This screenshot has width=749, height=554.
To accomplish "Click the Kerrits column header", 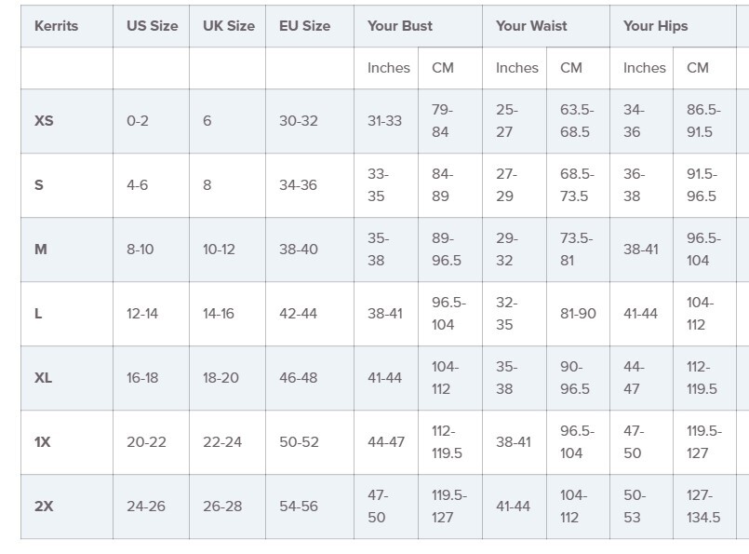I will click(67, 26).
